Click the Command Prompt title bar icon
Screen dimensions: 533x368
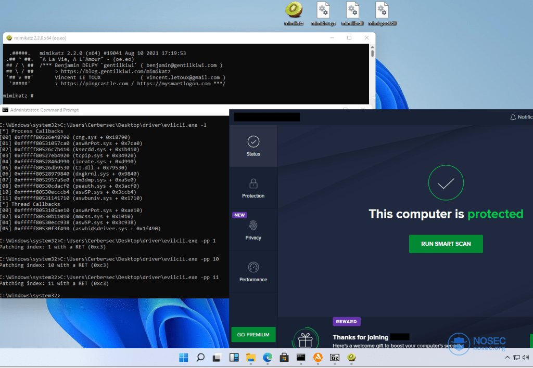5,110
